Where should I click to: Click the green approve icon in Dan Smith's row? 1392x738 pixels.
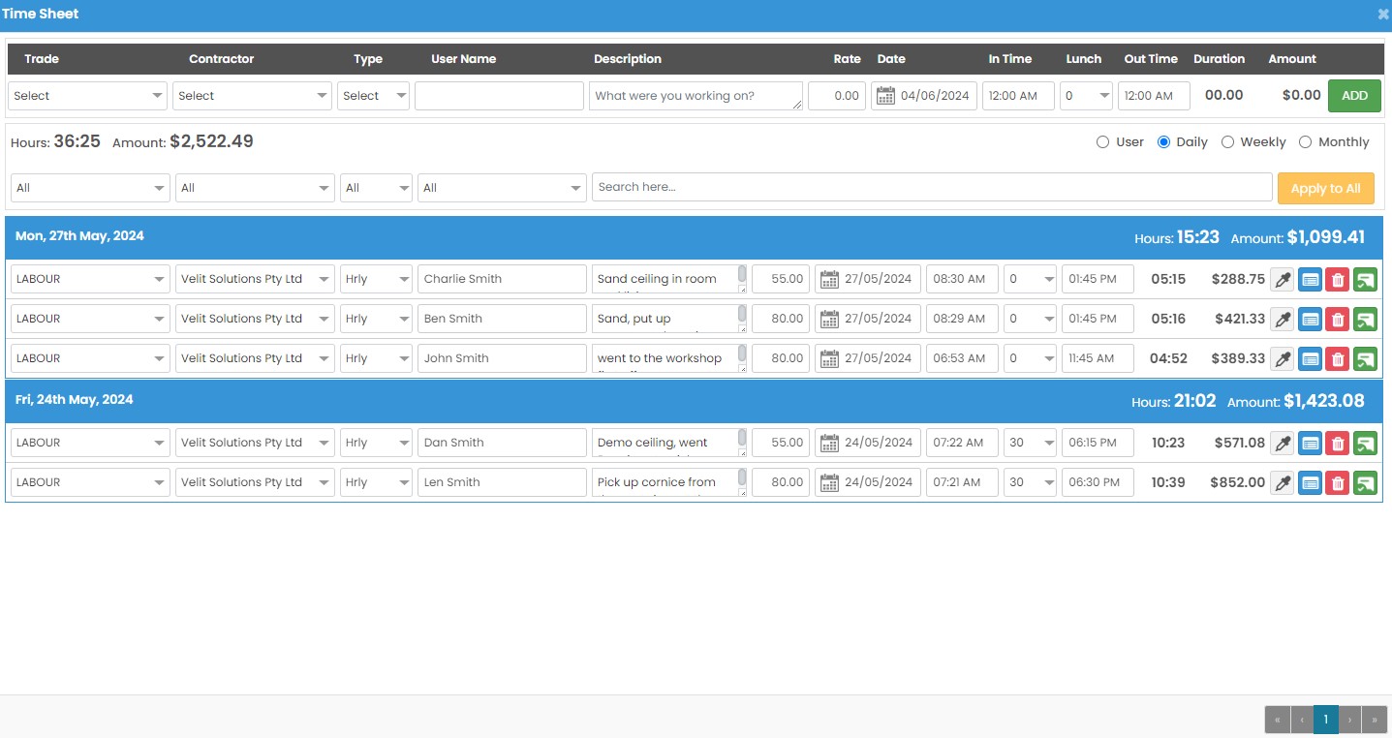[x=1365, y=444]
